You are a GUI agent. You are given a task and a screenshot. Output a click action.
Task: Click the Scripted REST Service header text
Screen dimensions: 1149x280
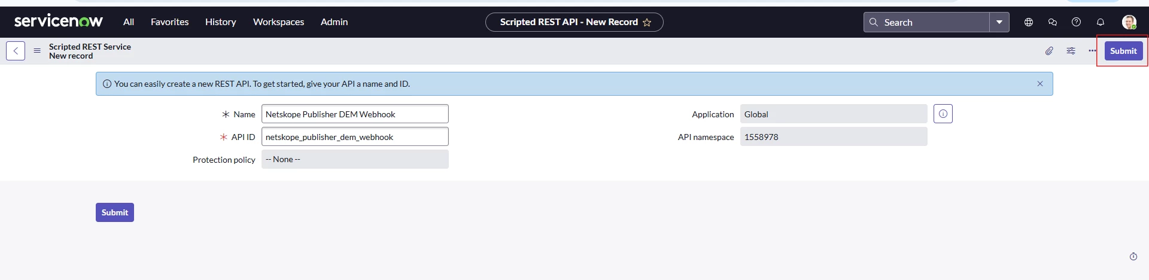tap(90, 47)
